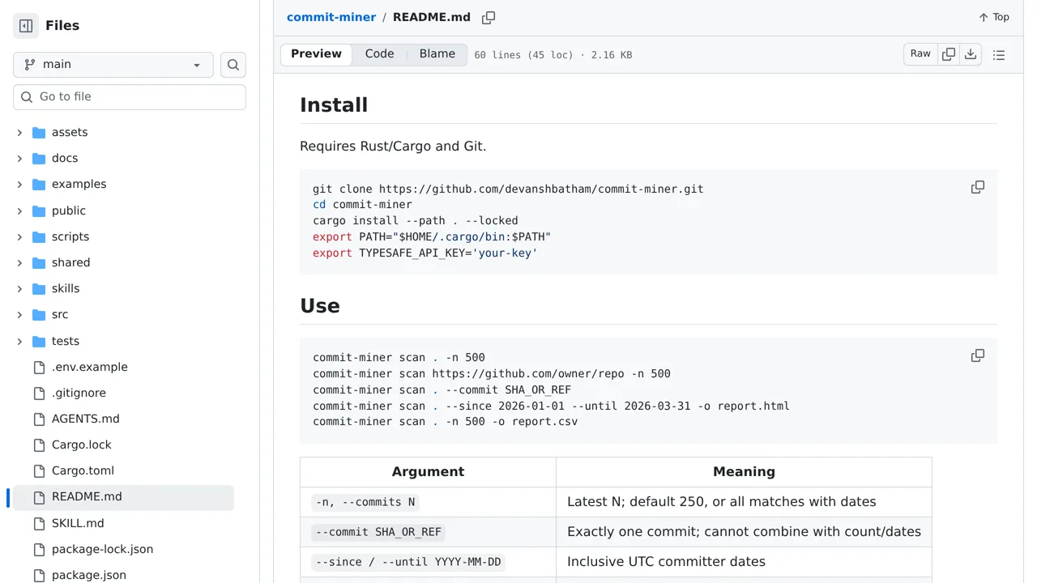The height and width of the screenshot is (583, 1037).
Task: Click the Cargo.toml file icon
Action: click(39, 470)
